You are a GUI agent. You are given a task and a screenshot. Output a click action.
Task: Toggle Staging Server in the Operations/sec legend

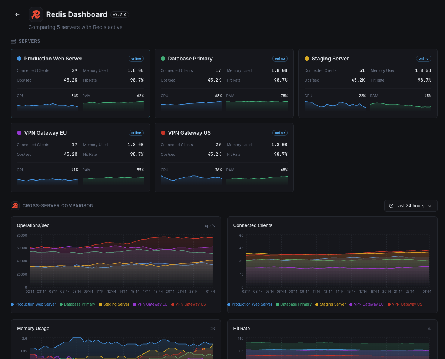114,304
